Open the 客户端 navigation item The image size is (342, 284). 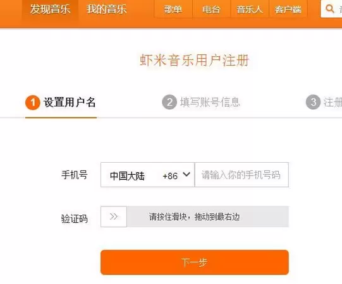pos(288,9)
